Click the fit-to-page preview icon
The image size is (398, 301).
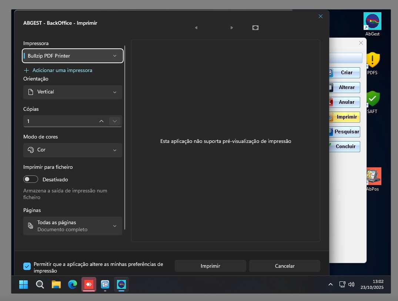pyautogui.click(x=255, y=28)
